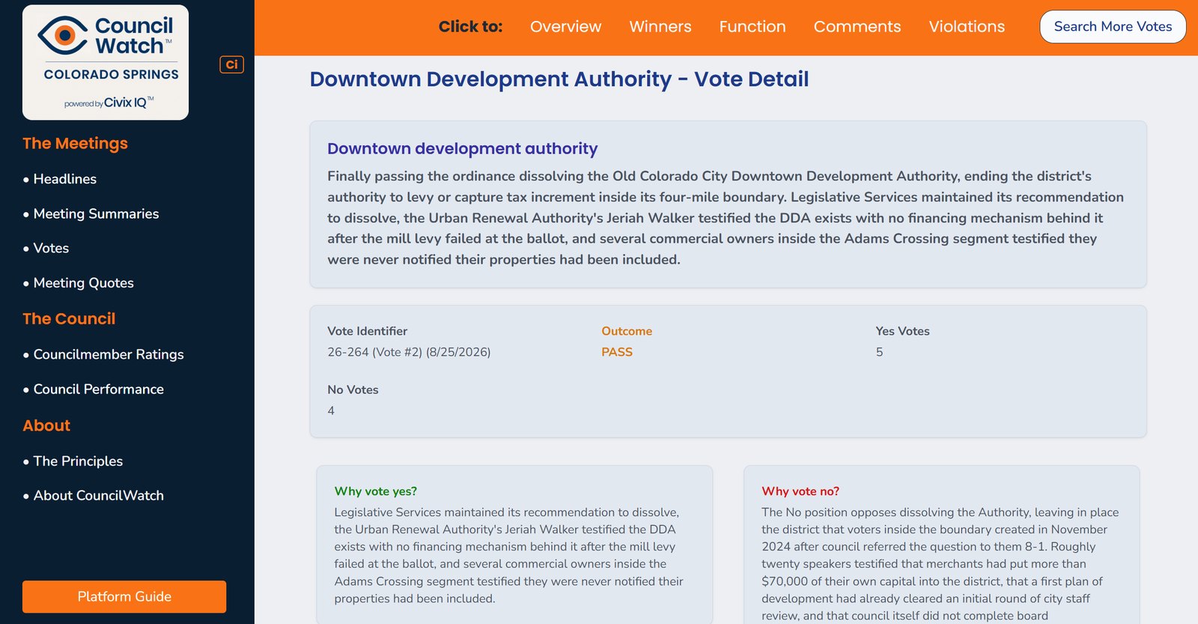Open About CouncilWatch link

click(98, 495)
